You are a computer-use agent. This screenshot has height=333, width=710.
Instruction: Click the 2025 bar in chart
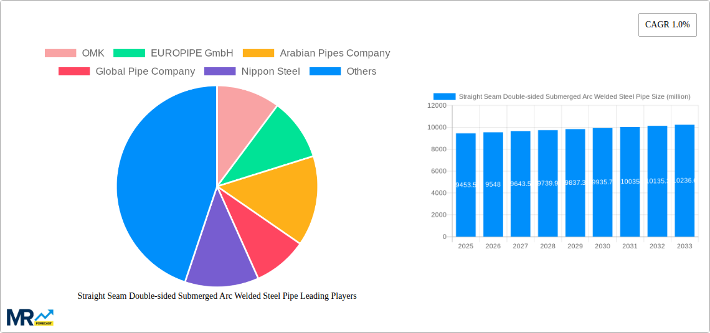point(466,185)
